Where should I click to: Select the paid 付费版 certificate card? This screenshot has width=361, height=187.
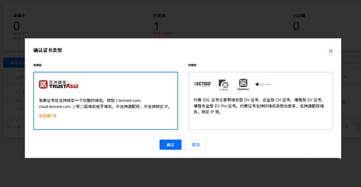tap(260, 101)
